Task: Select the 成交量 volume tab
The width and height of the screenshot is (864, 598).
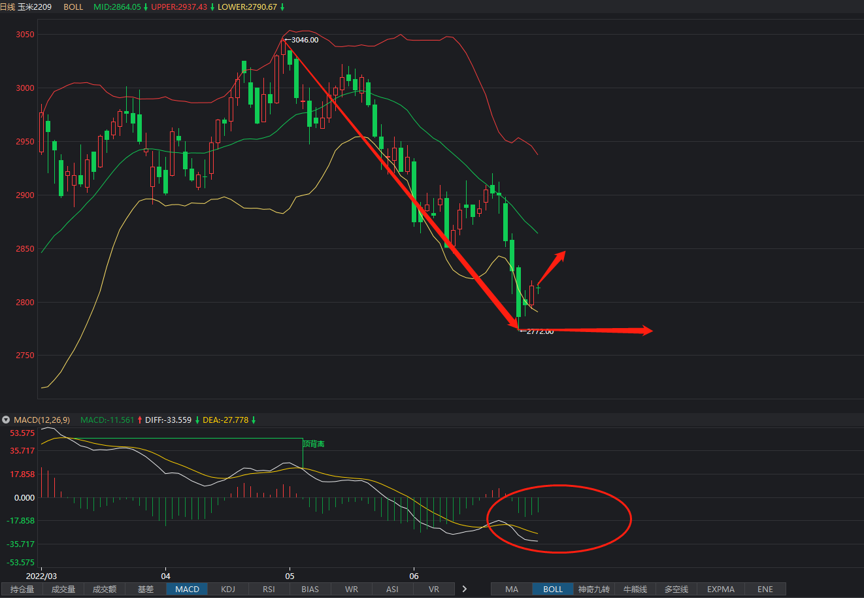Action: click(x=63, y=589)
